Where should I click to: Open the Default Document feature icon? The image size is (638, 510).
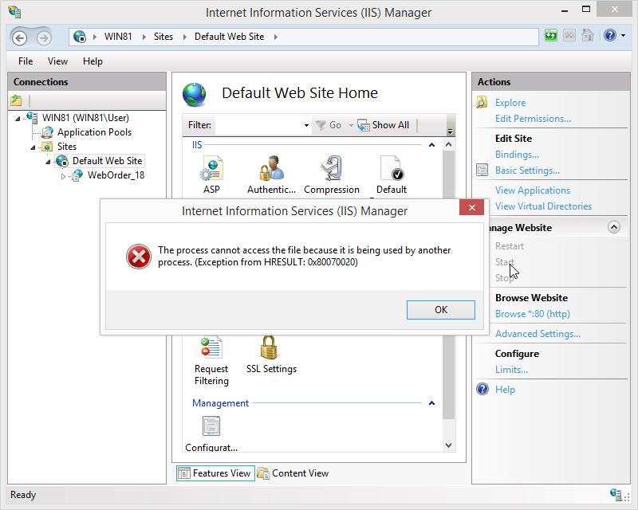tap(392, 168)
